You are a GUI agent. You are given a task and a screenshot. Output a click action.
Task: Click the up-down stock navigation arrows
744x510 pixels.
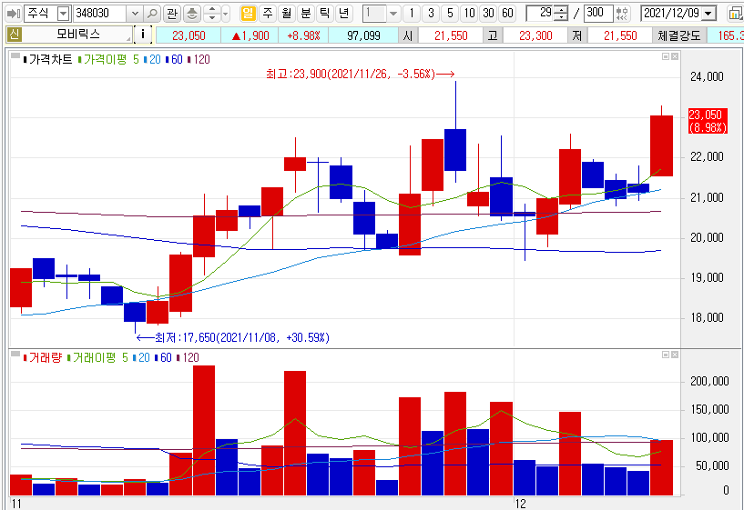[212, 14]
